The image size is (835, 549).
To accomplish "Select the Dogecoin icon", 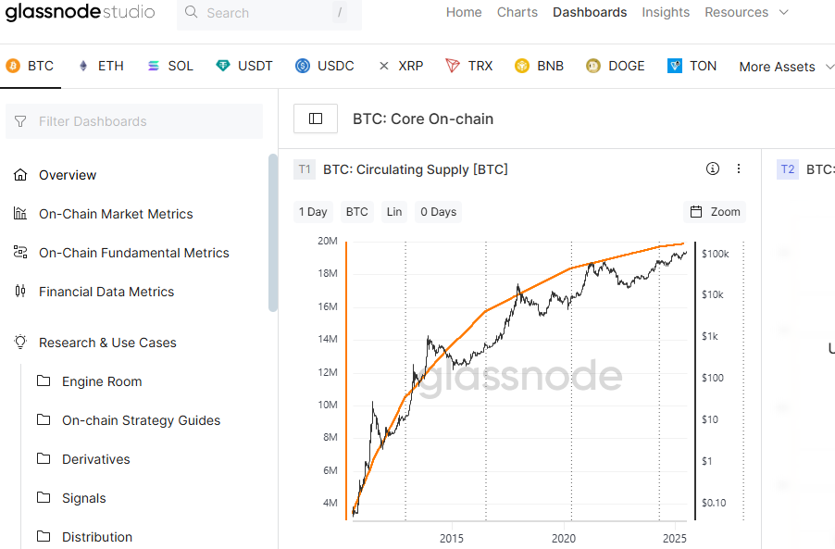I will [x=593, y=66].
